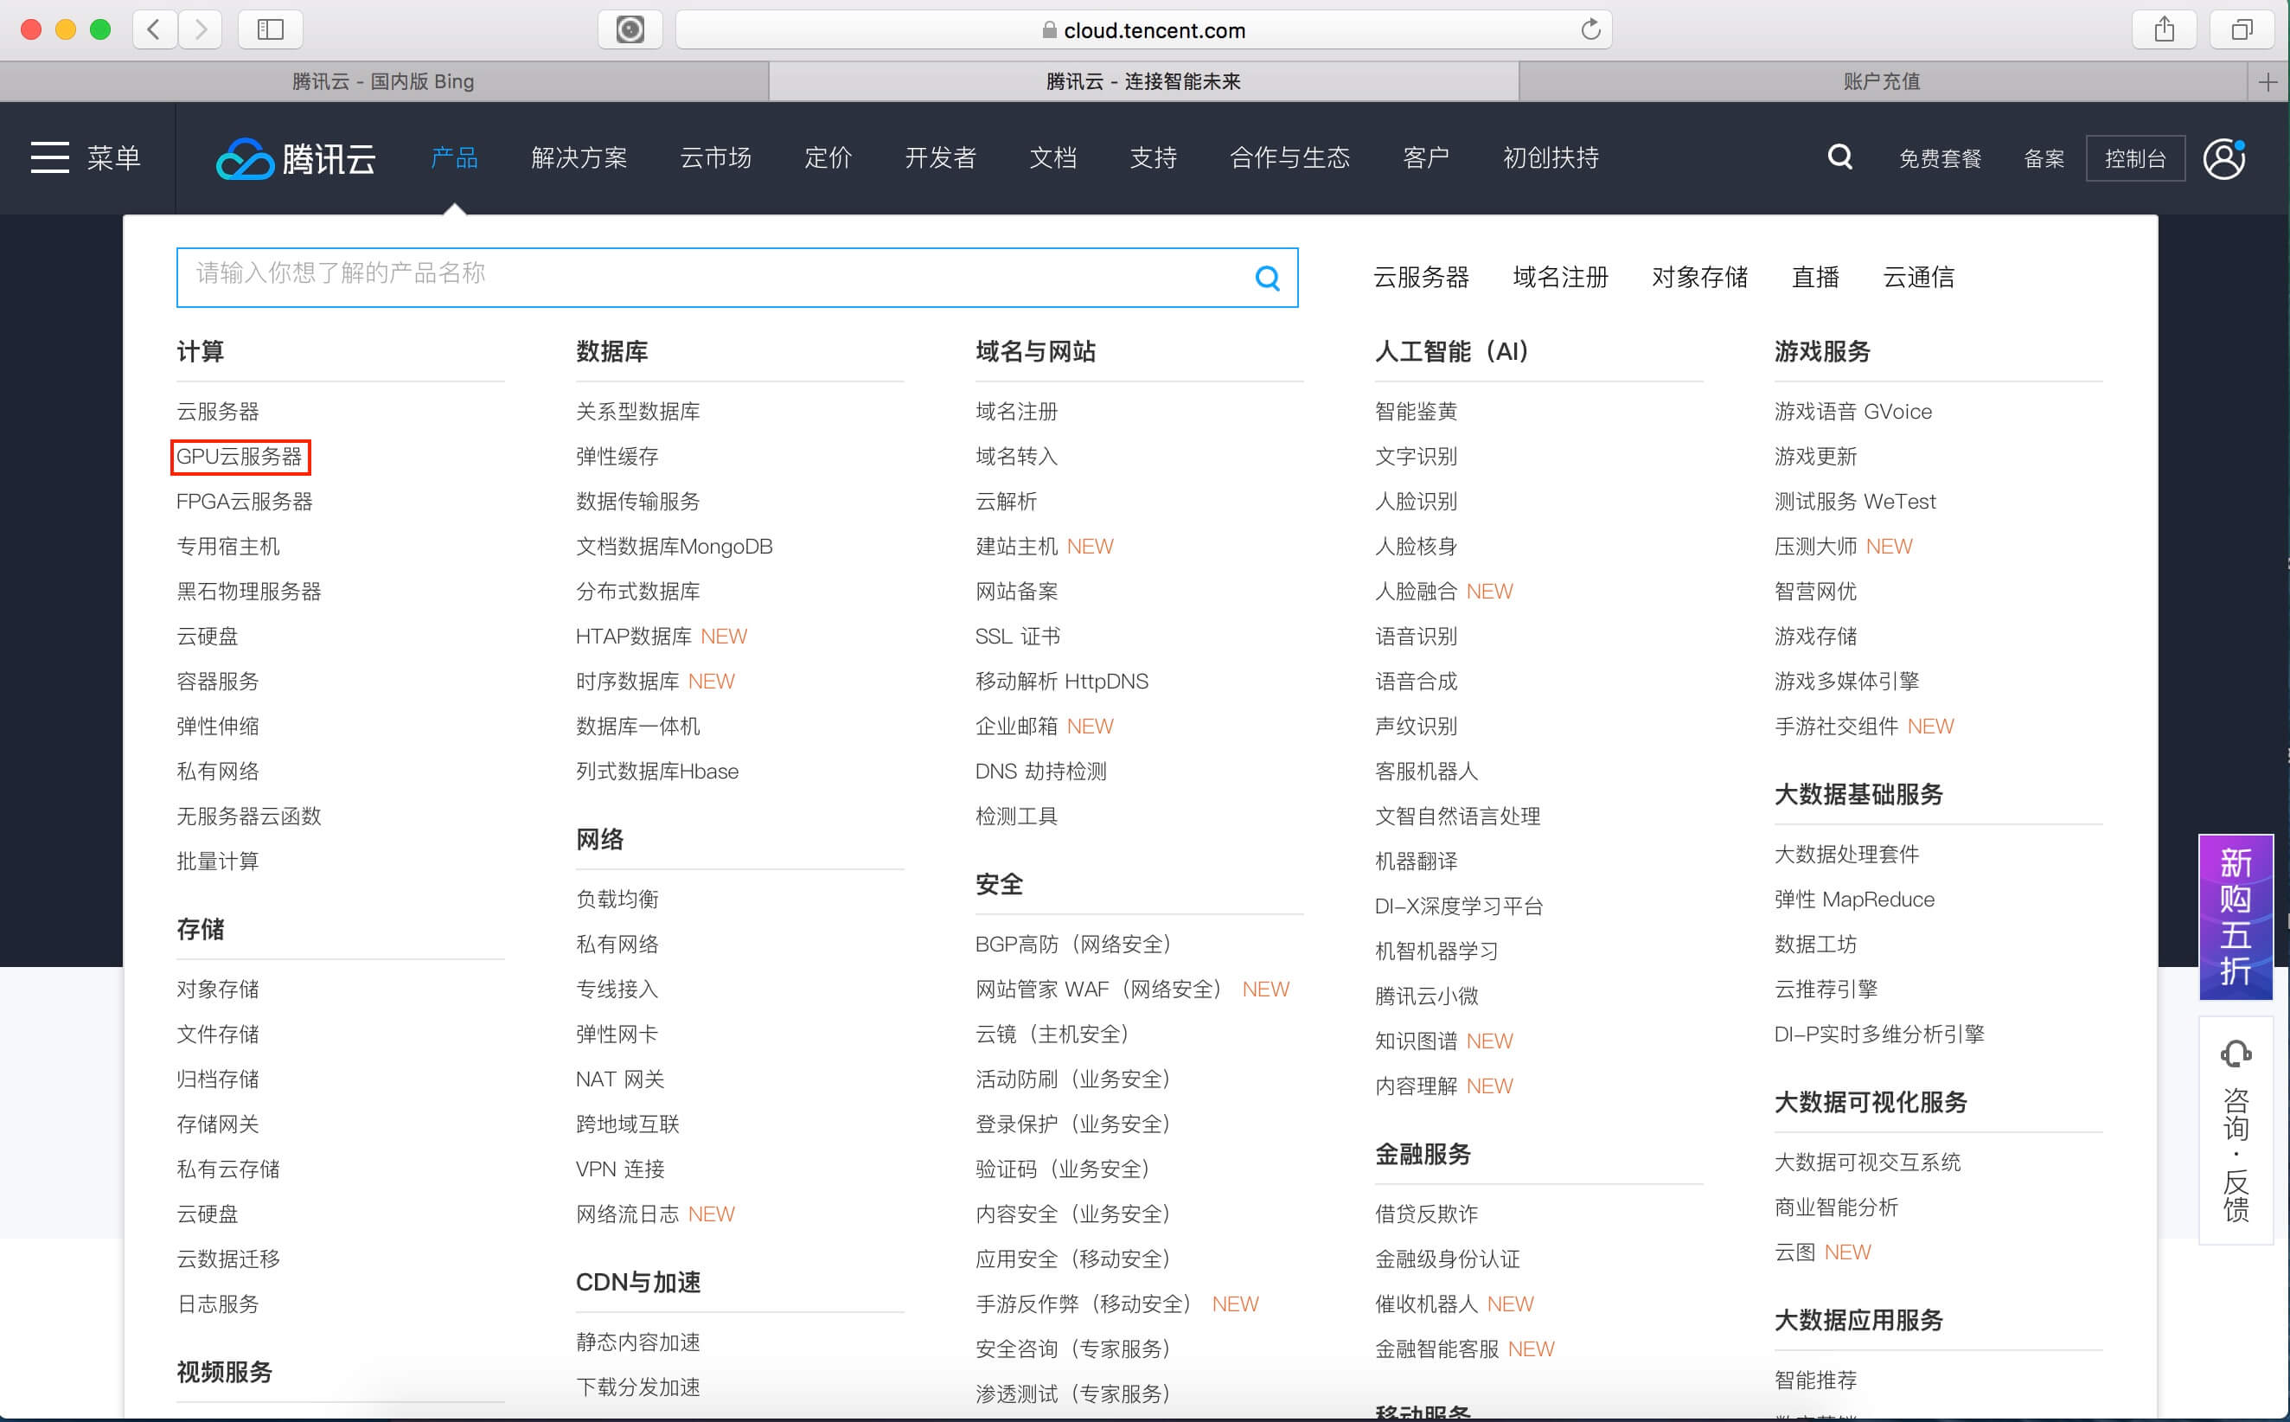Click the magnifier inside product search box
Screen dimensions: 2290x1422
(x=1266, y=278)
